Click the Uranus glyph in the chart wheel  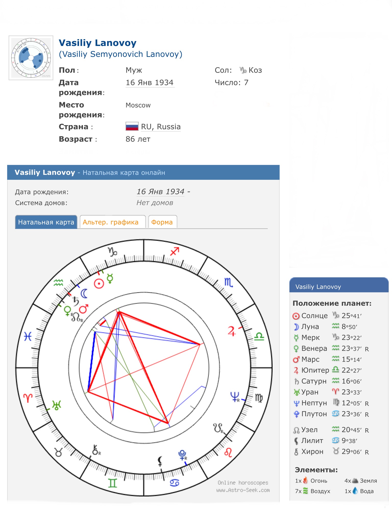tap(57, 405)
